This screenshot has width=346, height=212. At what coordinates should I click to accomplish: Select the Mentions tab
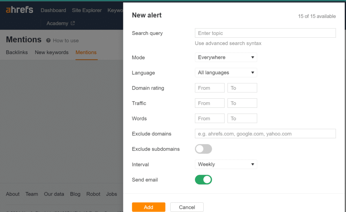[x=86, y=52]
